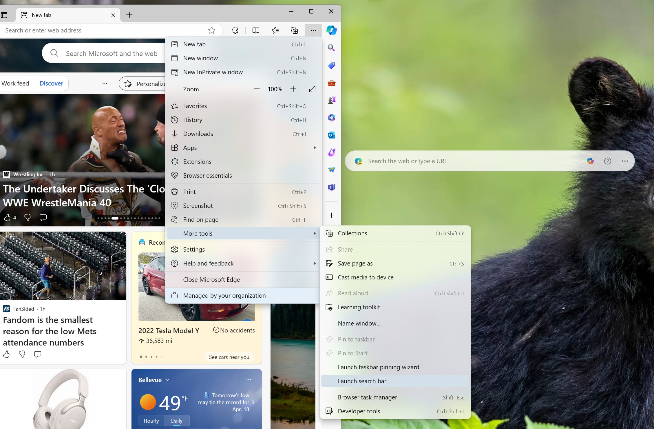Open the Undertaker WrestleMania headline
The image size is (654, 429).
[84, 196]
